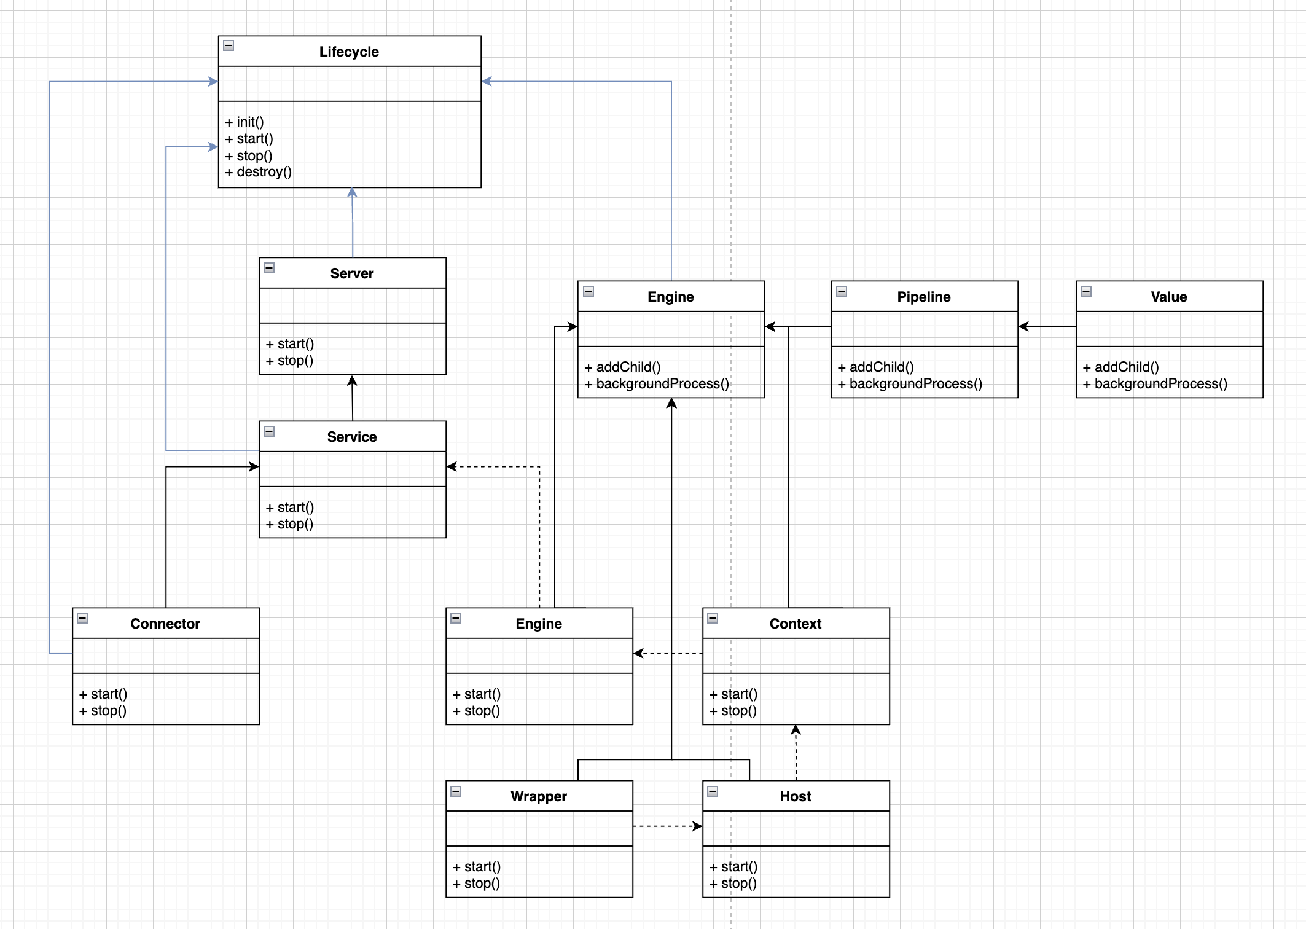This screenshot has width=1306, height=929.
Task: Collapse the Connector class box
Action: [x=82, y=618]
